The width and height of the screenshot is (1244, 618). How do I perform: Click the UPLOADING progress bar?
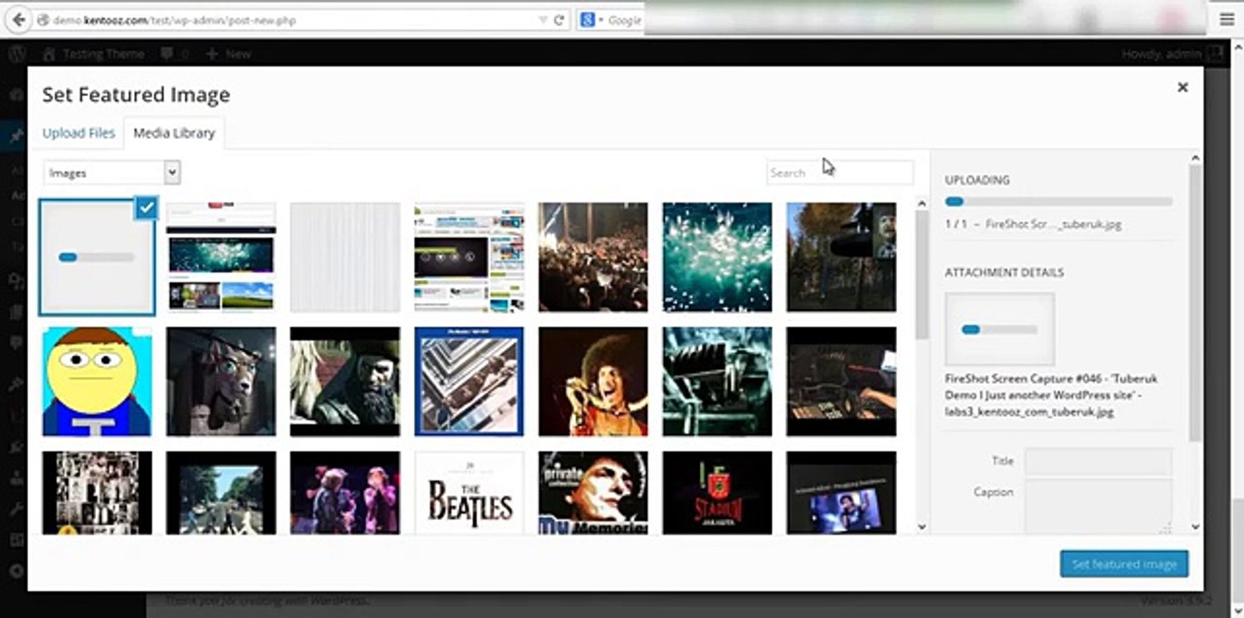pyautogui.click(x=1059, y=202)
